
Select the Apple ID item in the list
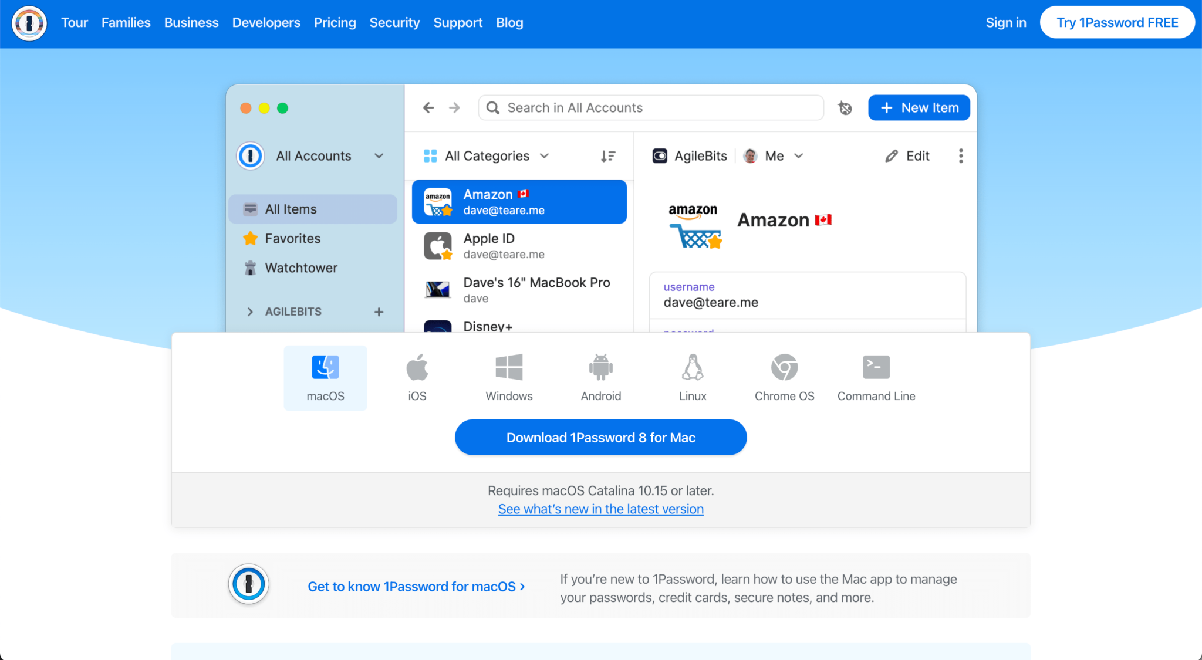pyautogui.click(x=519, y=246)
